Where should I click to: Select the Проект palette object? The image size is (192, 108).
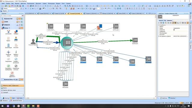(8, 39)
